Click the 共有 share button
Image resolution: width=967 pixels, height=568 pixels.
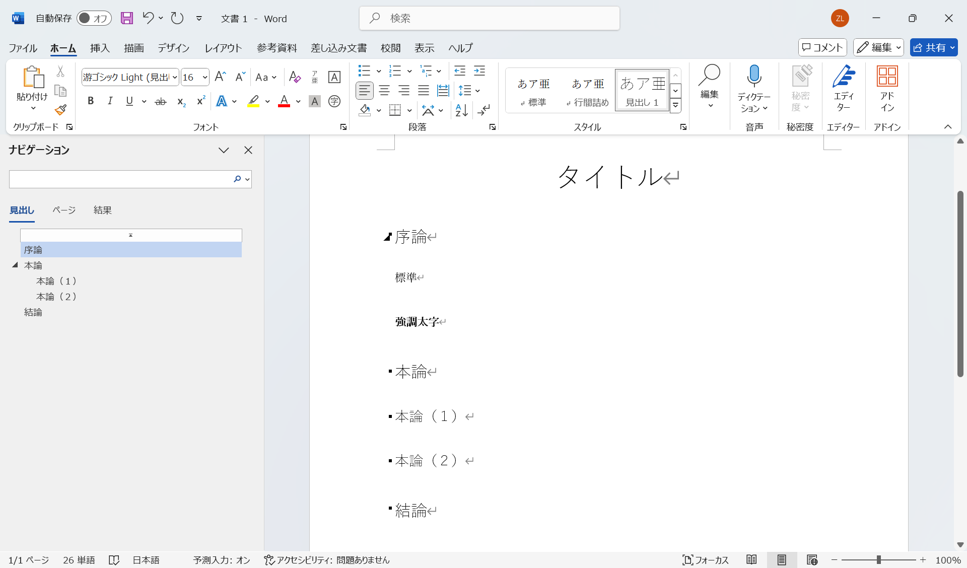pos(930,47)
